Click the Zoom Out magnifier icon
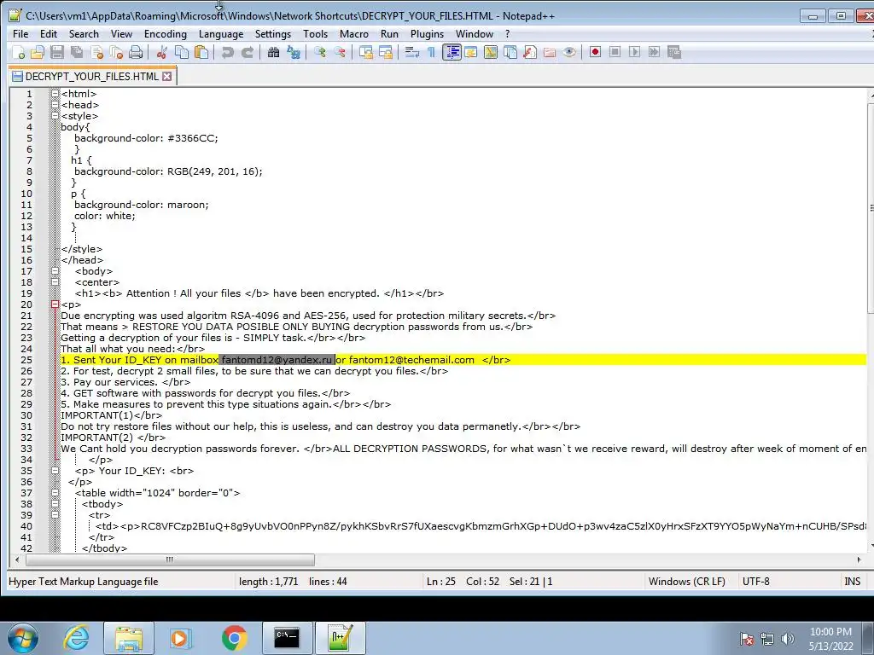The height and width of the screenshot is (655, 874). [340, 52]
